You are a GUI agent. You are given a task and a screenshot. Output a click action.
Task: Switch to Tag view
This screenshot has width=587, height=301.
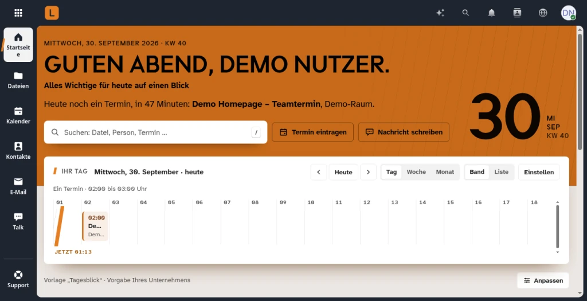tap(391, 172)
